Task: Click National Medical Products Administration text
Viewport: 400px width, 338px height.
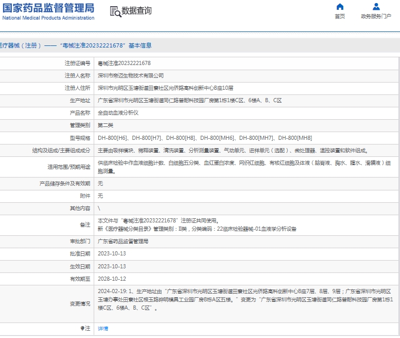Action: click(48, 18)
